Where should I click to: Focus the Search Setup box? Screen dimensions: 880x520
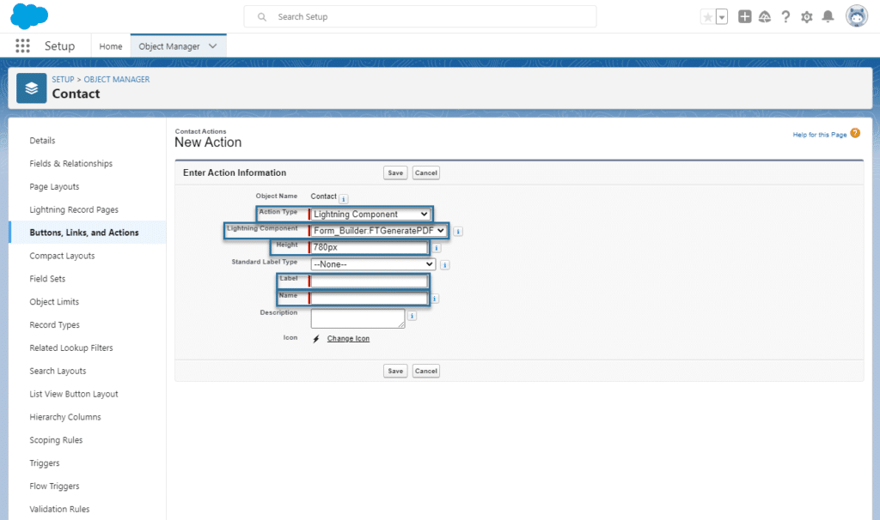(x=421, y=16)
